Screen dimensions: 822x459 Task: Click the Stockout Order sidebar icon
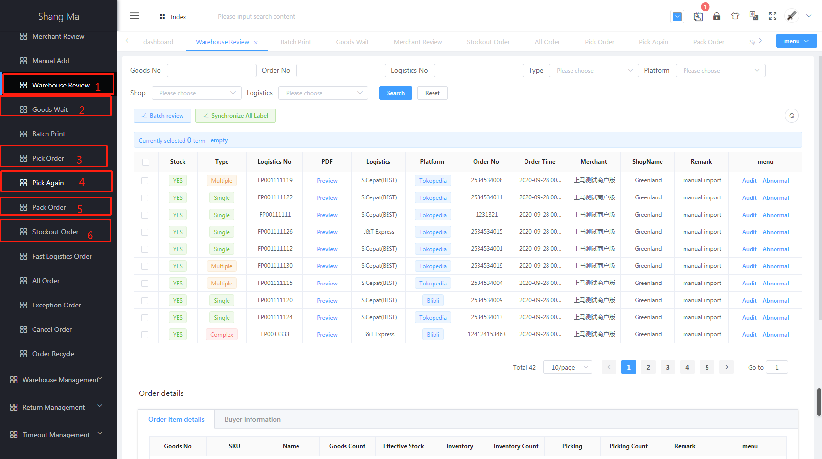point(23,232)
